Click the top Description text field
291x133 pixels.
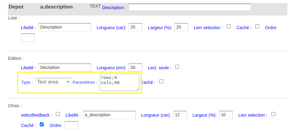tap(190, 7)
